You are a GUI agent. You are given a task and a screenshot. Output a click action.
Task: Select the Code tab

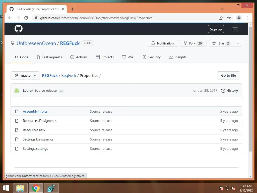(22, 57)
